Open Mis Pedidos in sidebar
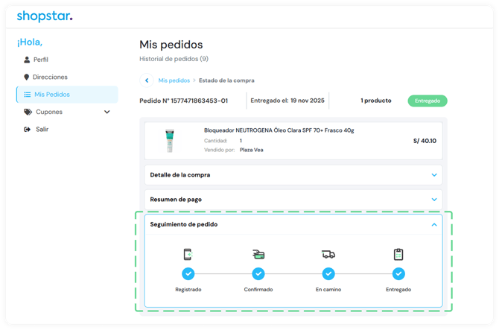 pos(51,95)
